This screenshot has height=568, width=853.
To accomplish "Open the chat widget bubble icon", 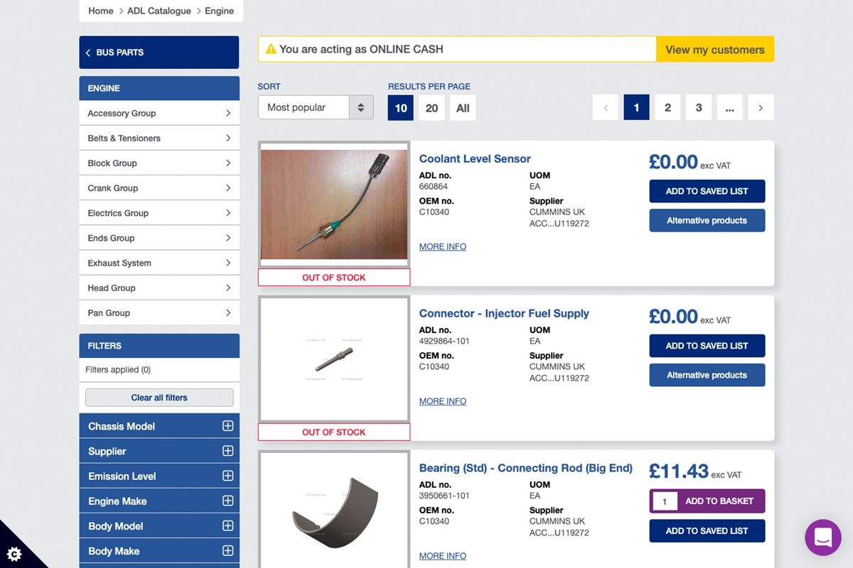I will coord(822,537).
